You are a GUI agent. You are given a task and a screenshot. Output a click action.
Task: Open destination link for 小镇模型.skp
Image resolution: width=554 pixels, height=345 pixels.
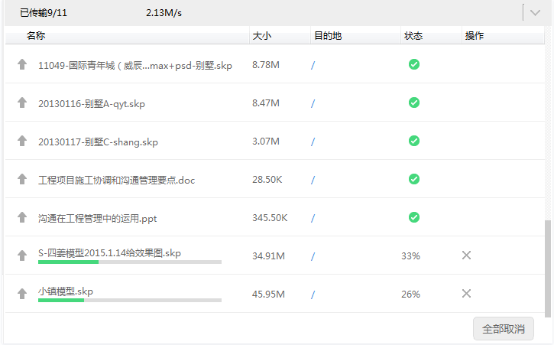pyautogui.click(x=313, y=295)
